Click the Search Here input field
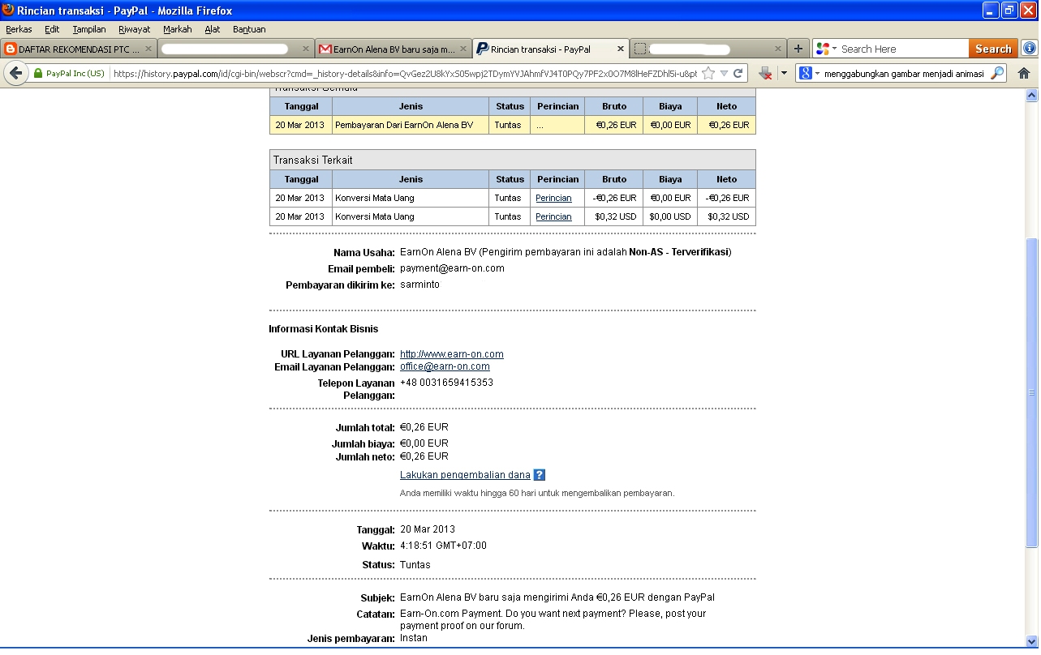The width and height of the screenshot is (1041, 655). 902,49
